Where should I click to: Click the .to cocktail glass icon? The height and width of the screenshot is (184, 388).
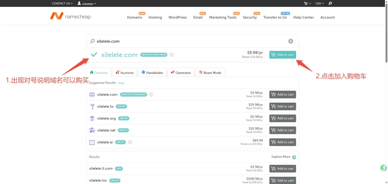(92, 106)
